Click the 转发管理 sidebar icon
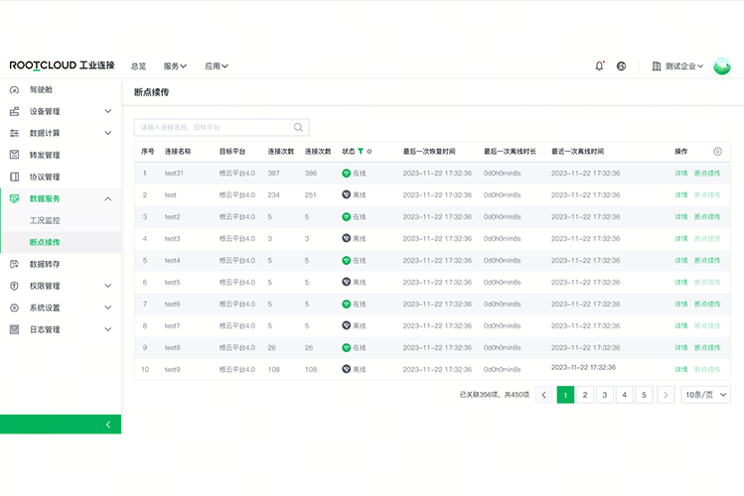 [x=14, y=155]
